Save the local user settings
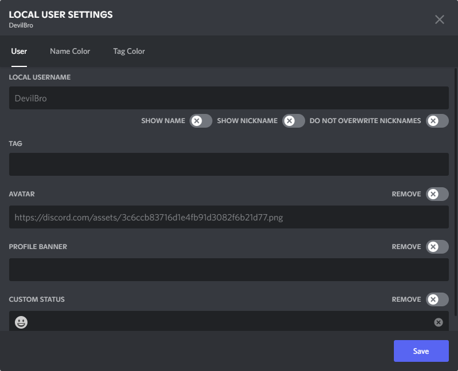The image size is (458, 371). point(421,351)
